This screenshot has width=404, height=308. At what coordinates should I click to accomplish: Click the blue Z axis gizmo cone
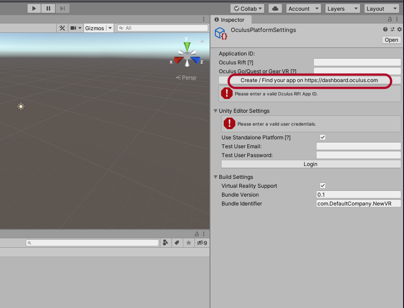click(x=195, y=60)
